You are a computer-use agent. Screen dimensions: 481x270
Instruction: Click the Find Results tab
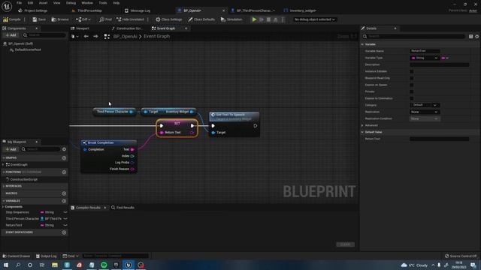[x=123, y=208]
